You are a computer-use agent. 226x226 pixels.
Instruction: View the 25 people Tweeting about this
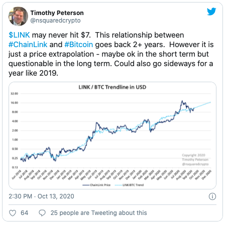pos(99,213)
